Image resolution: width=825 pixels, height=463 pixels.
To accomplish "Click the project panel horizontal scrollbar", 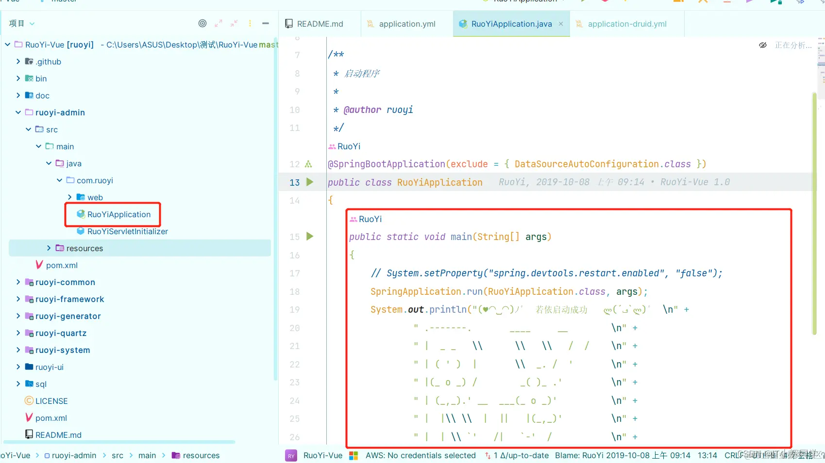I will (119, 442).
